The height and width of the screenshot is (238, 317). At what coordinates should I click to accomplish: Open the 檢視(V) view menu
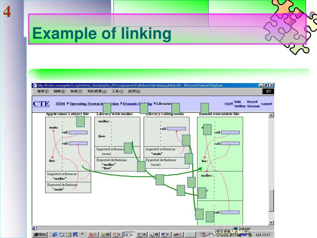[76, 91]
